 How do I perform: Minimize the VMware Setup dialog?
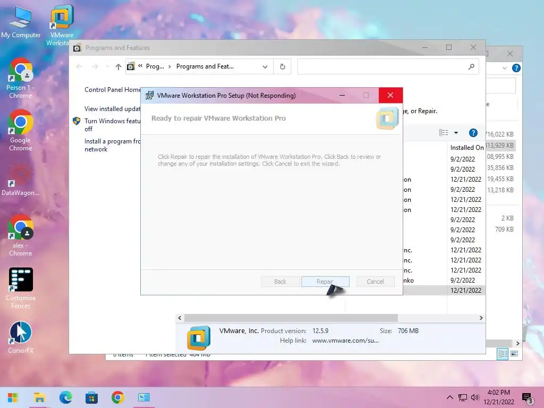click(x=342, y=95)
